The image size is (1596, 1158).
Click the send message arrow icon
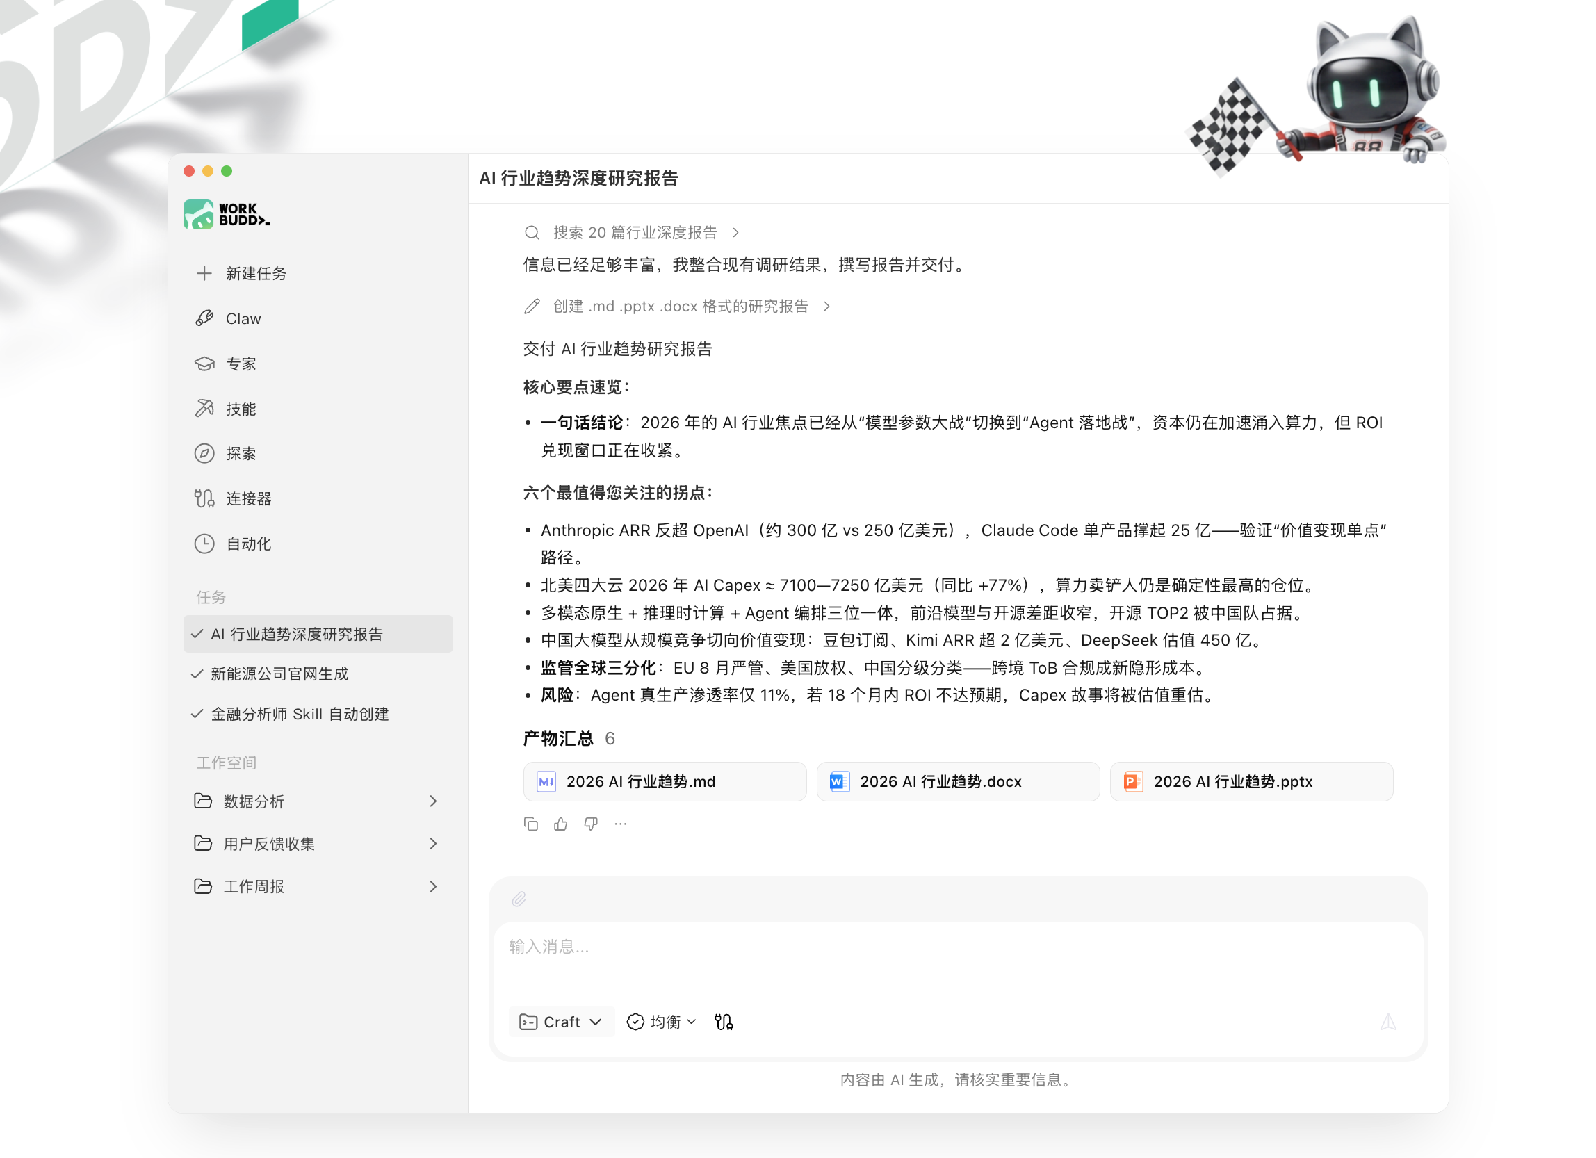(1387, 1022)
